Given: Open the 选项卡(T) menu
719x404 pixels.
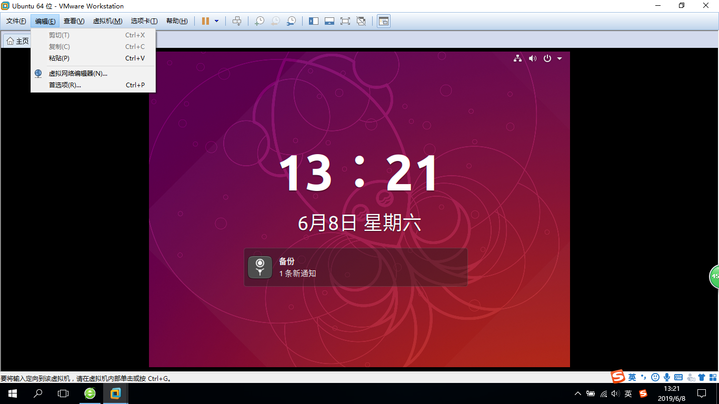Looking at the screenshot, I should [144, 21].
